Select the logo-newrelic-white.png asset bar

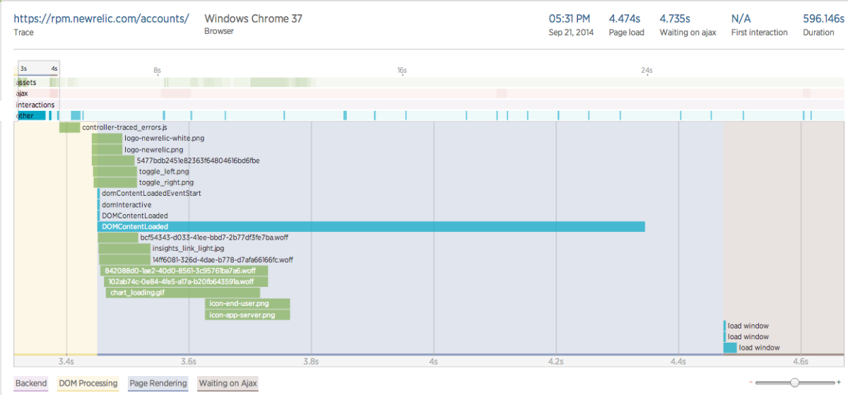pos(107,138)
